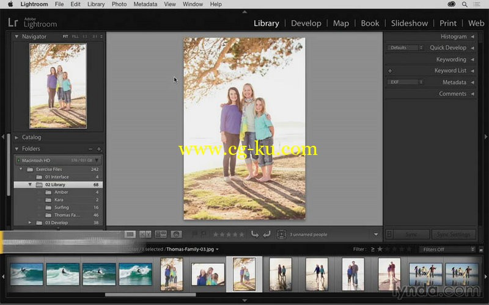
Task: Click the Navigator preview image
Action: pyautogui.click(x=58, y=86)
